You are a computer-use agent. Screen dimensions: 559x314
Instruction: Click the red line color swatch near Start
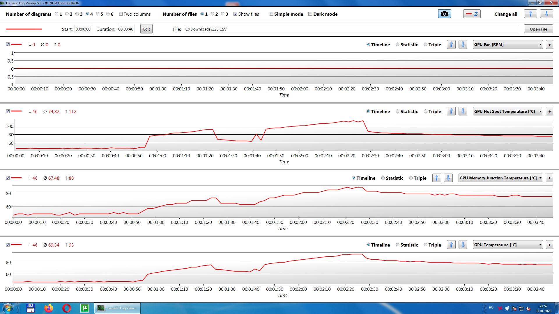coord(24,29)
